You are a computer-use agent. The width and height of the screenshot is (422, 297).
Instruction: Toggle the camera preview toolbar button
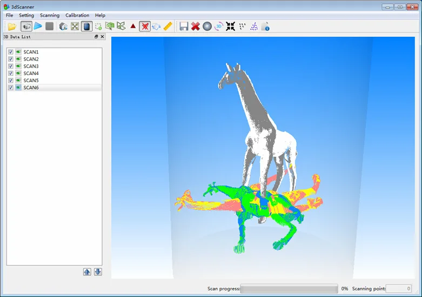coord(26,27)
